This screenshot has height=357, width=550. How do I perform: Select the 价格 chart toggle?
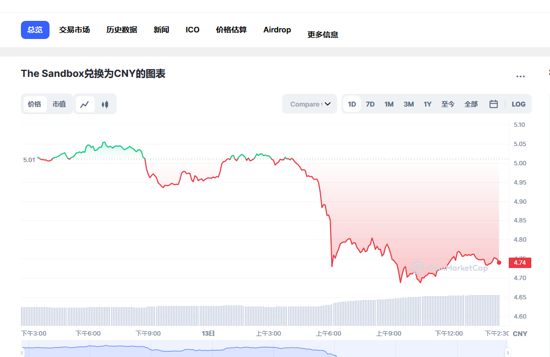coord(34,104)
